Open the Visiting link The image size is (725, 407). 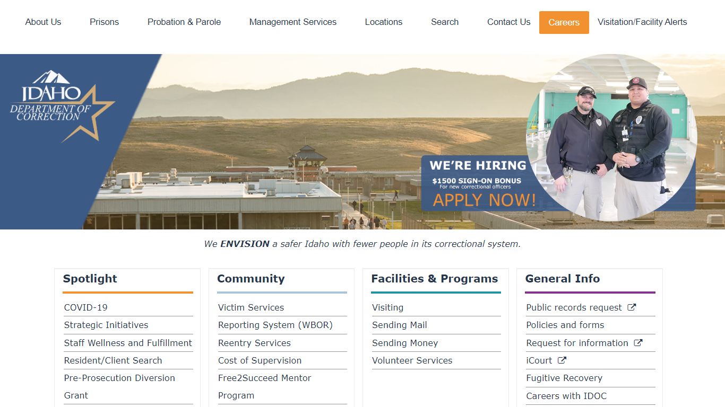(388, 307)
